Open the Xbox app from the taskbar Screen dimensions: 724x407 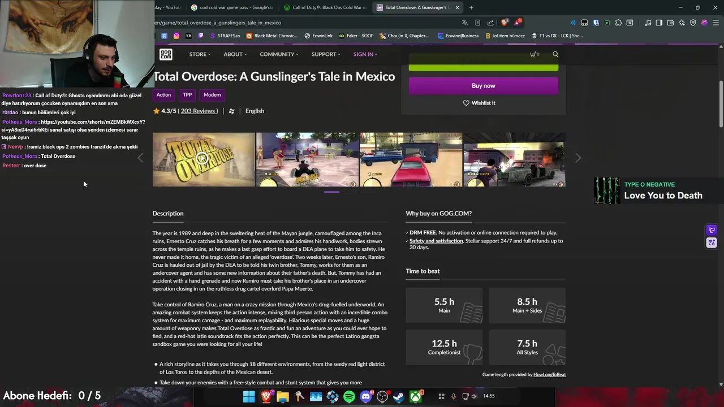[x=416, y=397]
